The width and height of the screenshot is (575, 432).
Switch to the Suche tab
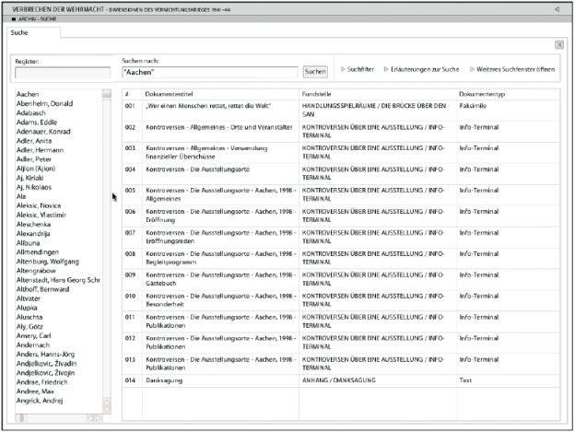tap(19, 32)
